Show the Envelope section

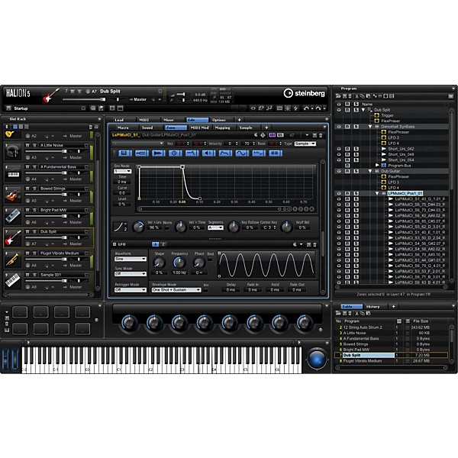click(225, 153)
